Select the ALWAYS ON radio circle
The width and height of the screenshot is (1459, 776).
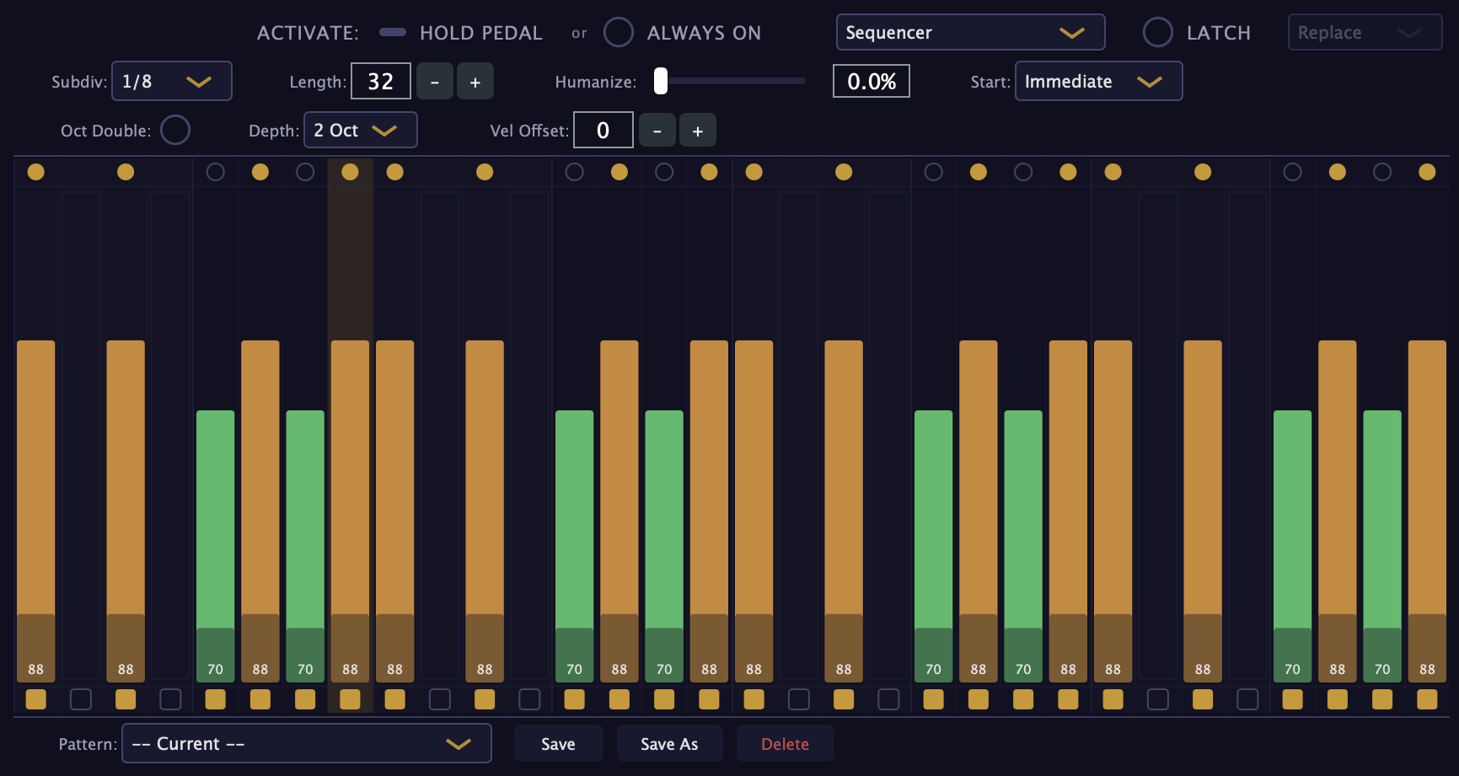pyautogui.click(x=619, y=33)
